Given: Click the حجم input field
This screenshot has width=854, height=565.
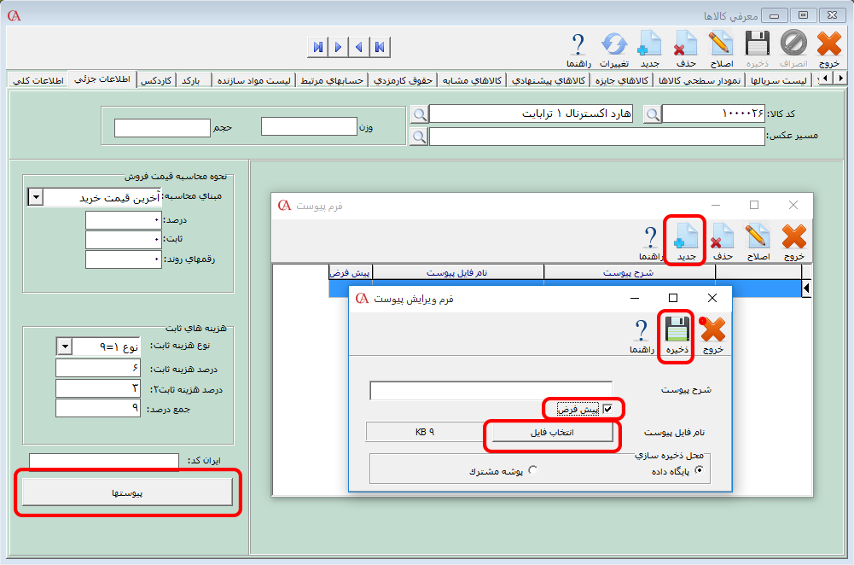Looking at the screenshot, I should (x=162, y=127).
